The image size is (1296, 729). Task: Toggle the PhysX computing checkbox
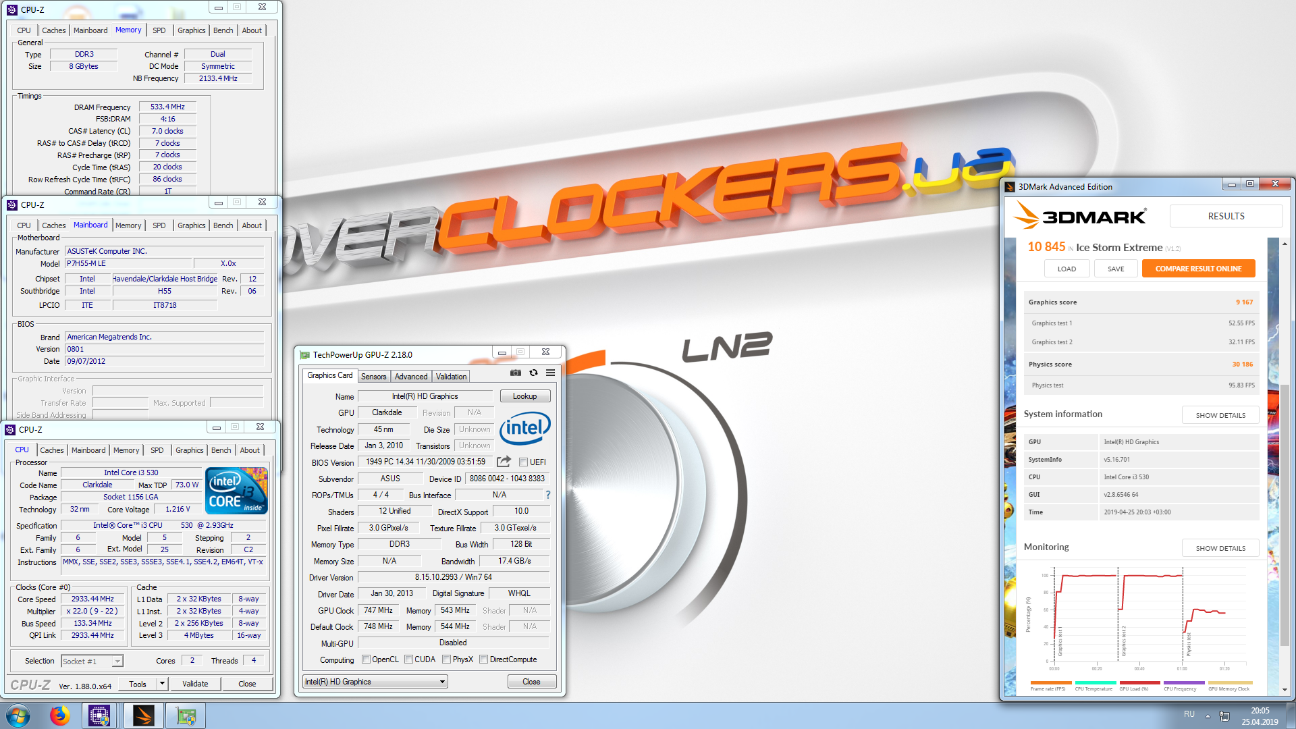(x=446, y=659)
